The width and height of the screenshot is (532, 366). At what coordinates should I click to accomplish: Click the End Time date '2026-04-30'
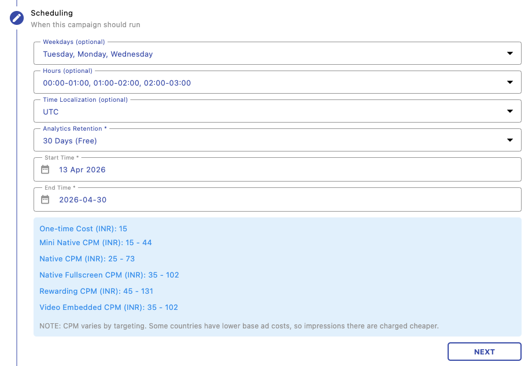tap(83, 199)
